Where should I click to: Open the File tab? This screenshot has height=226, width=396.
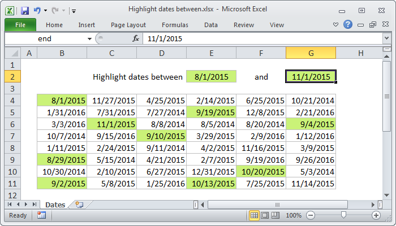20,25
